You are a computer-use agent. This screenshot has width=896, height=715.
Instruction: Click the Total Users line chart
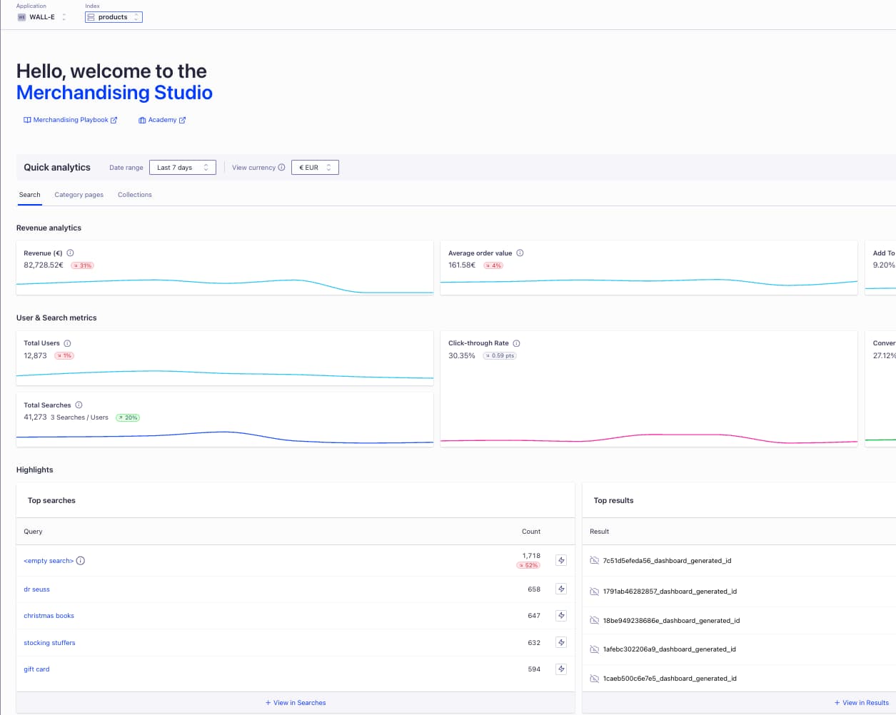(224, 373)
